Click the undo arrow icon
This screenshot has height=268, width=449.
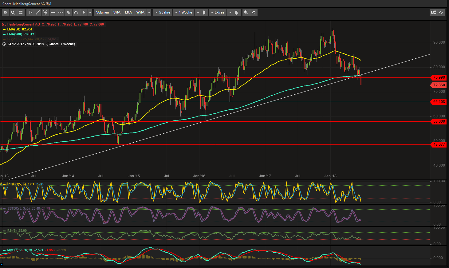tap(254, 13)
